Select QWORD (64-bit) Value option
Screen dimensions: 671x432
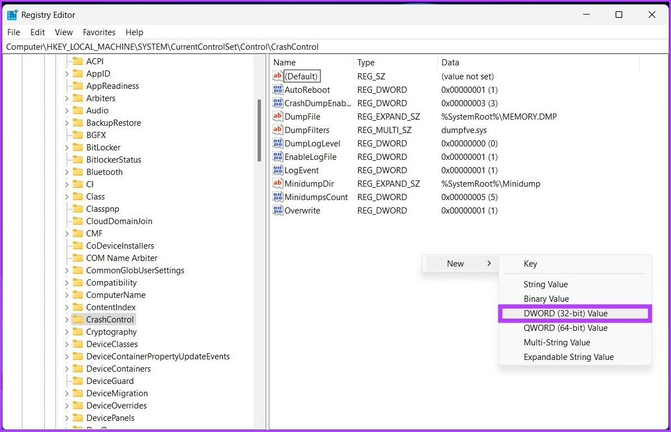tap(565, 328)
